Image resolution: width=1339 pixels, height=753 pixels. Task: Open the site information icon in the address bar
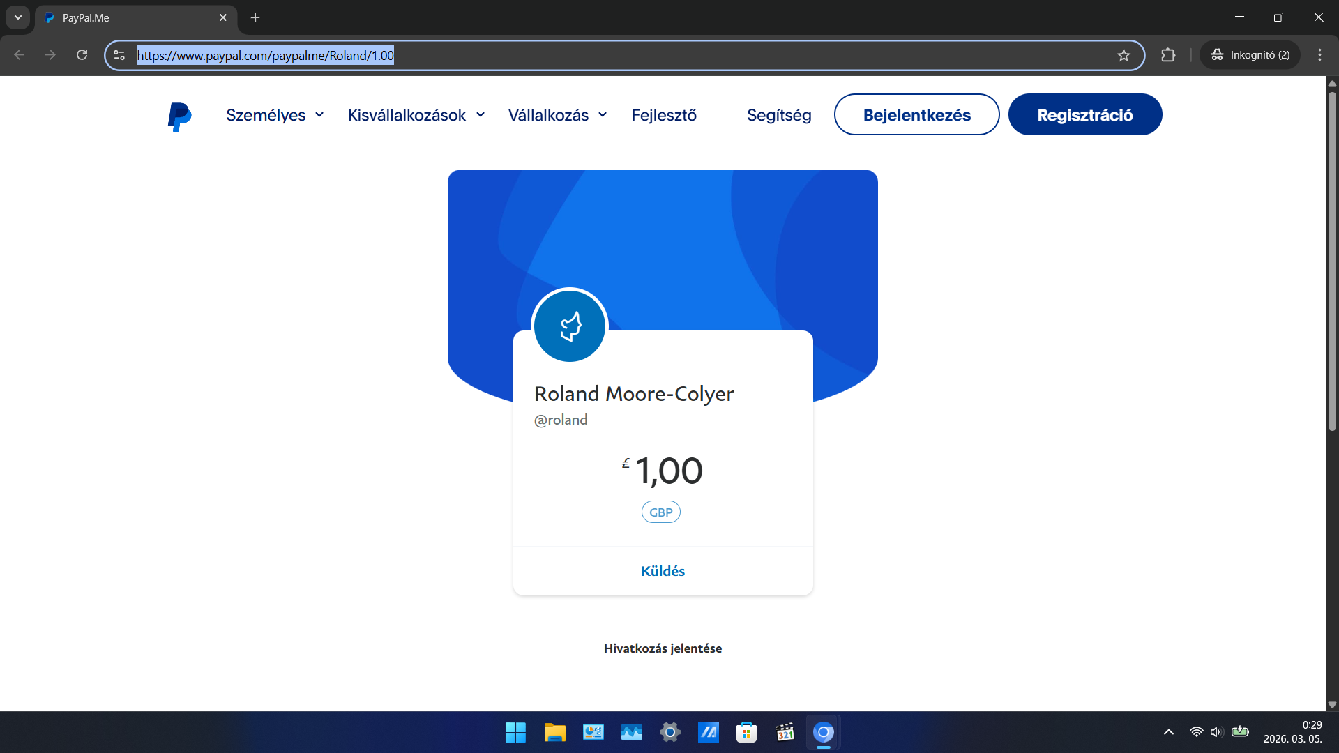point(119,55)
